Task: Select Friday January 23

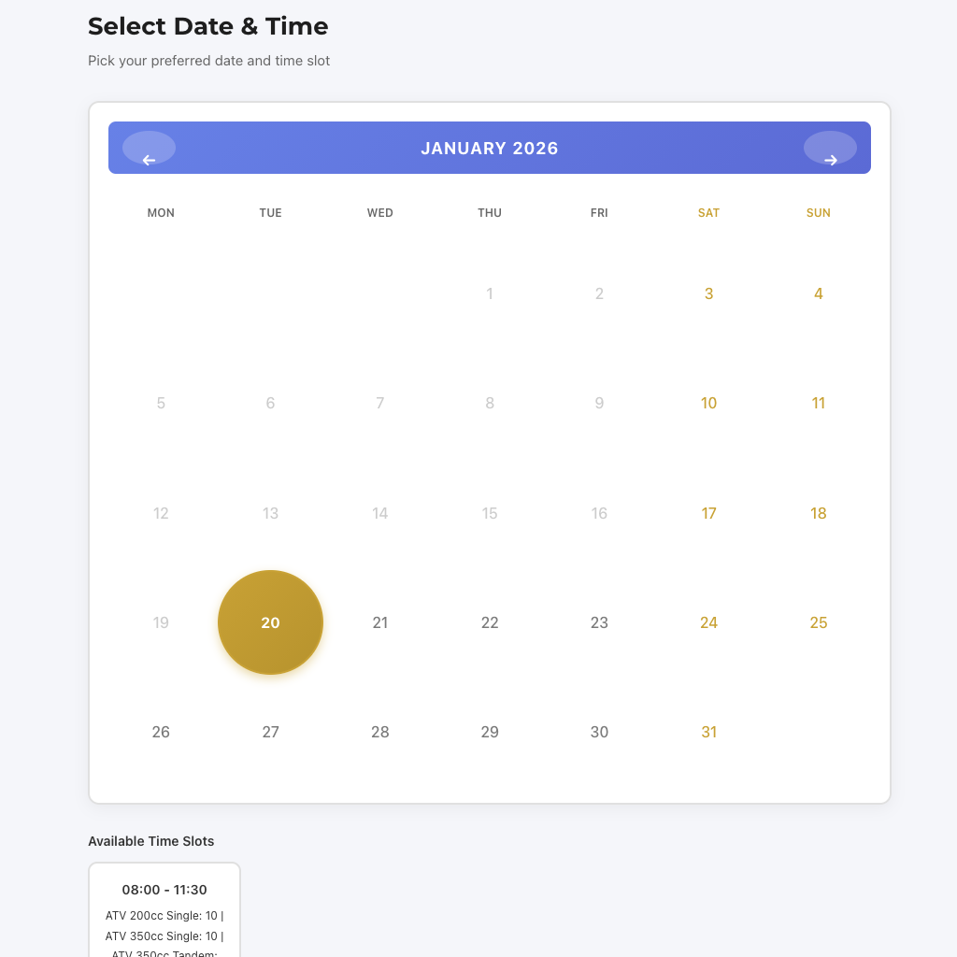Action: [599, 622]
